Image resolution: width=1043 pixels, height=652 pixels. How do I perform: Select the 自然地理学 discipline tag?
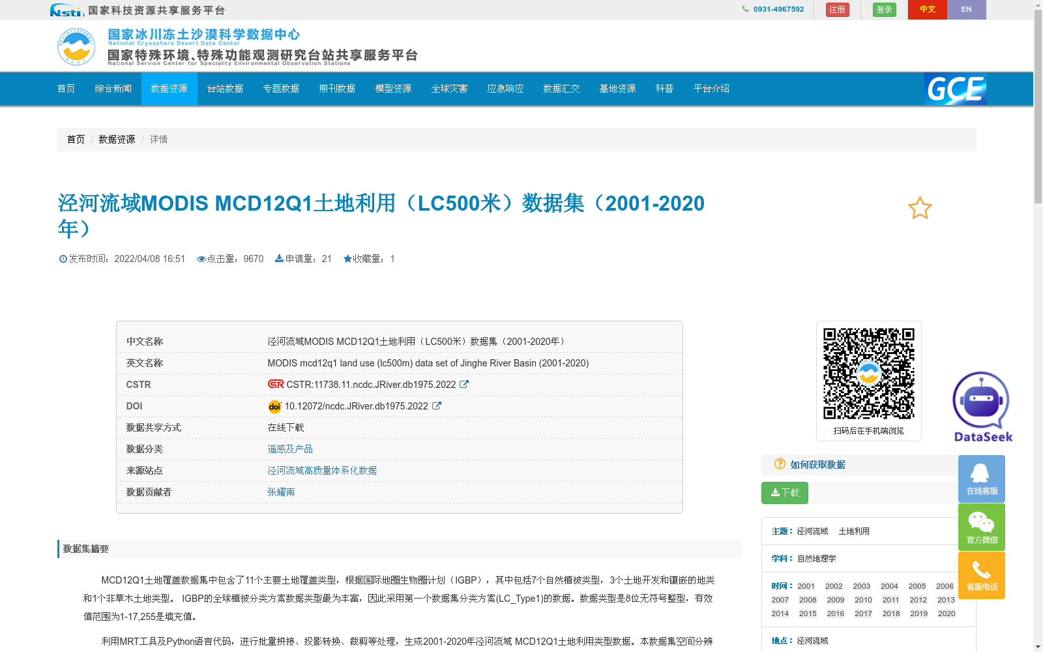[x=816, y=559]
